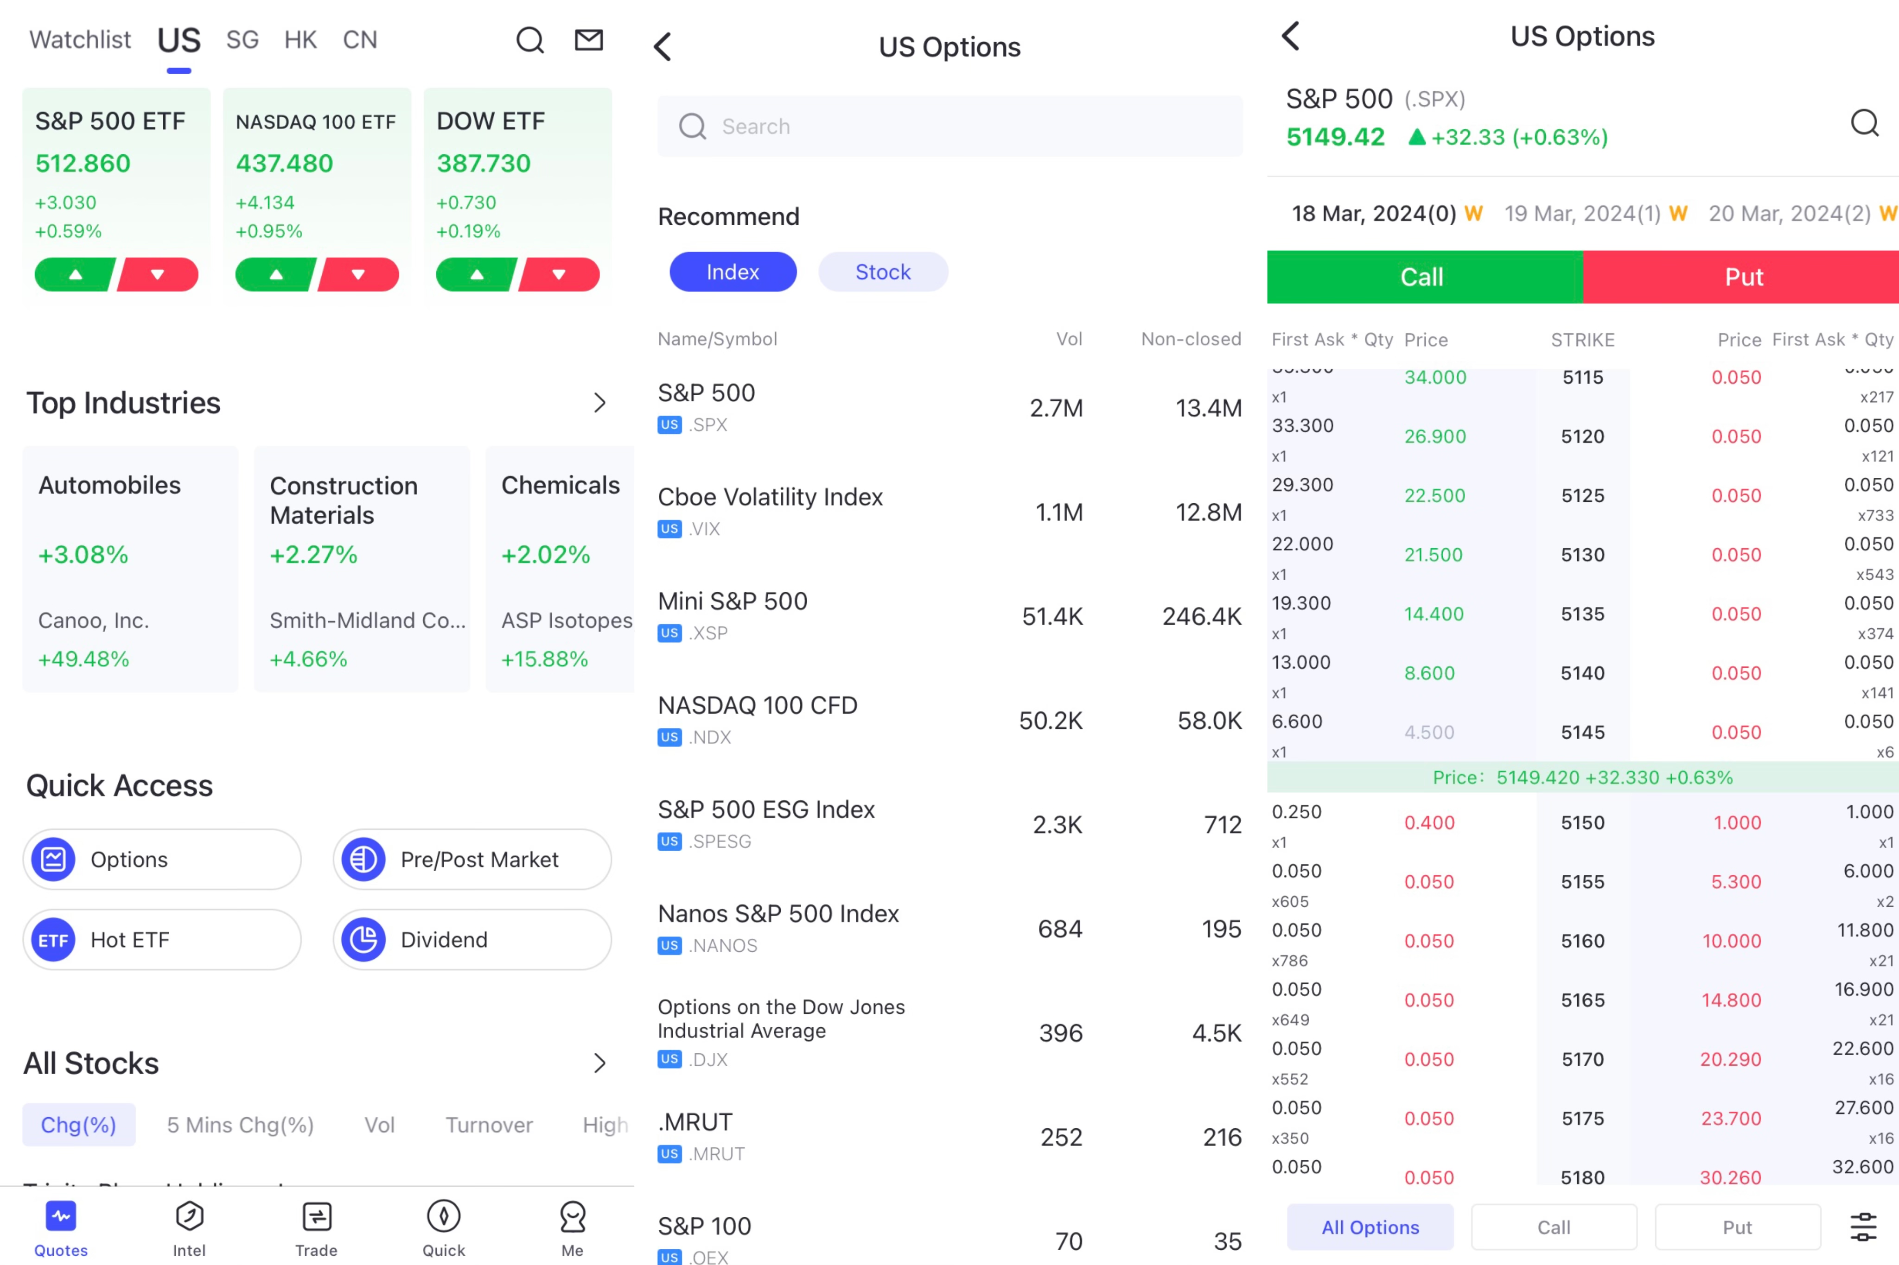Switch to the HK market tab
The width and height of the screenshot is (1899, 1265).
(x=300, y=39)
